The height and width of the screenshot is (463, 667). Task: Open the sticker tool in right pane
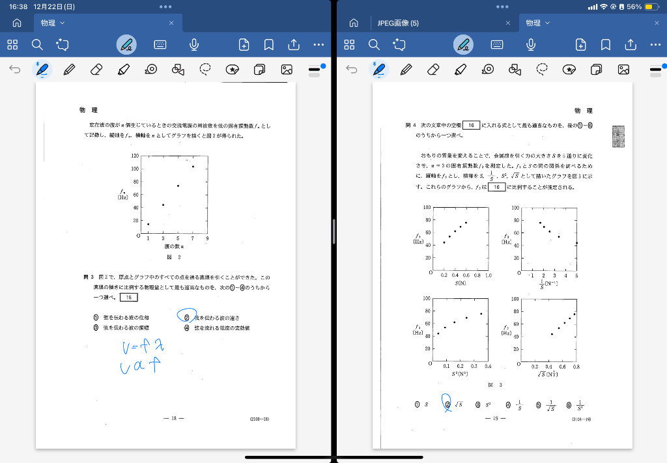569,70
